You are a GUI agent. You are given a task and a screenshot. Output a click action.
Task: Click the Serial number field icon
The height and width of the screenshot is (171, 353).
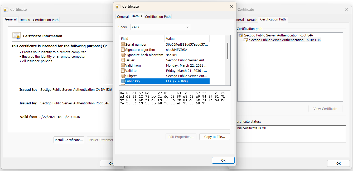123,45
